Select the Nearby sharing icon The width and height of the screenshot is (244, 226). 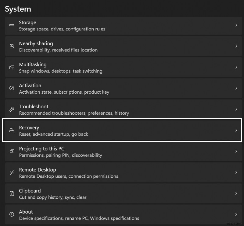pos(12,46)
